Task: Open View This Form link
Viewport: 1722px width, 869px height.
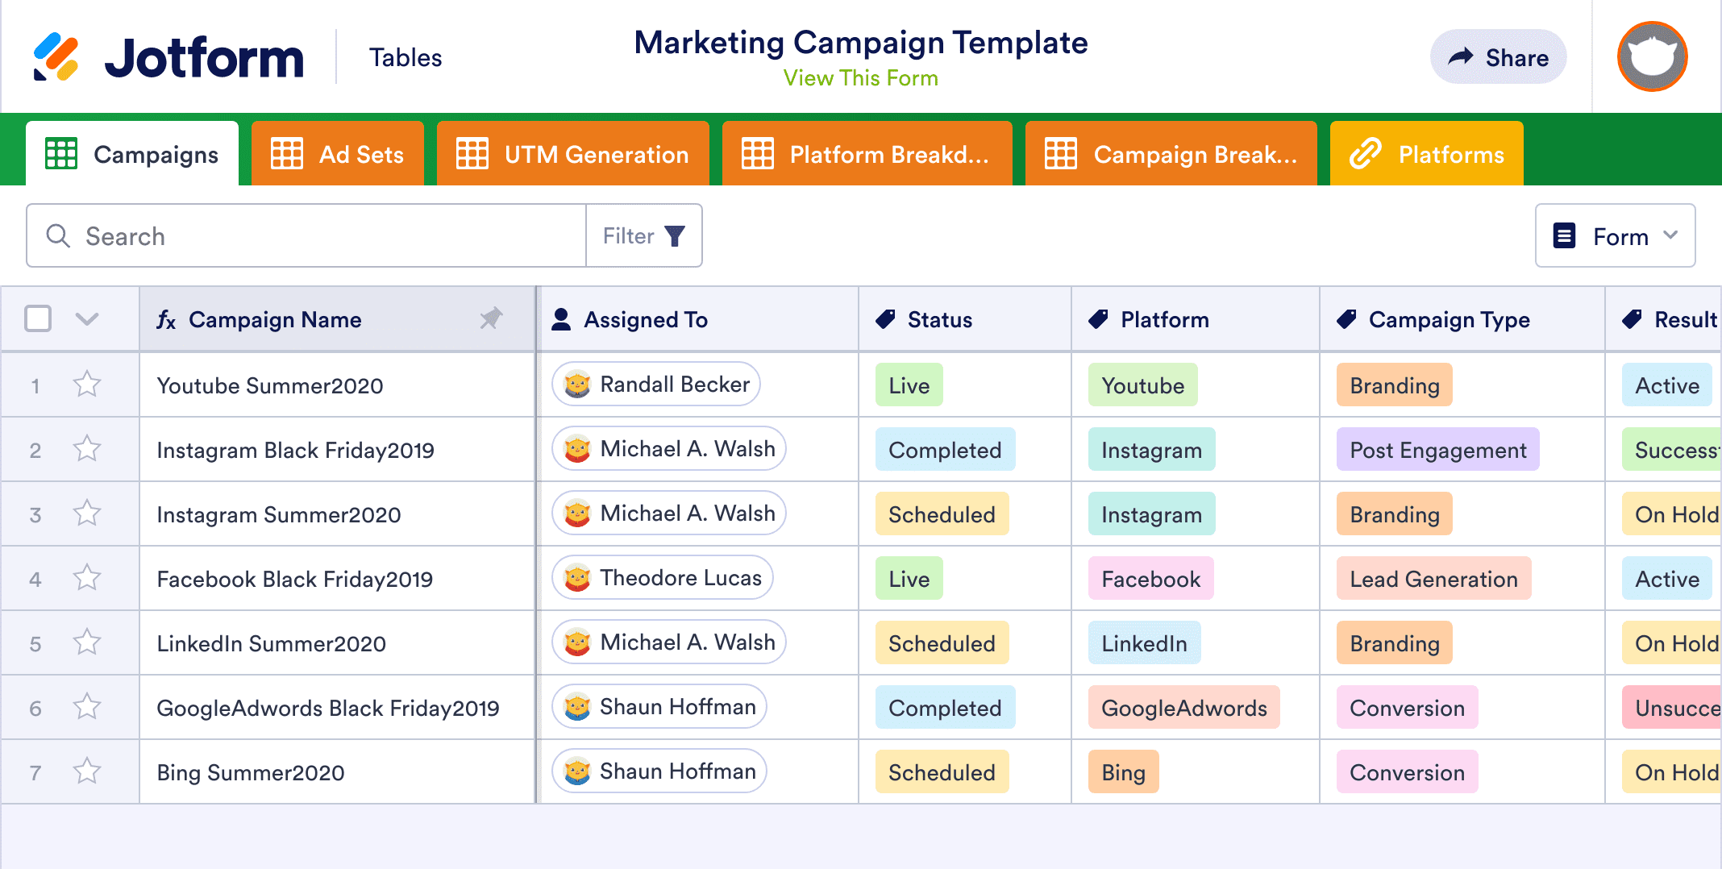Action: [x=859, y=77]
